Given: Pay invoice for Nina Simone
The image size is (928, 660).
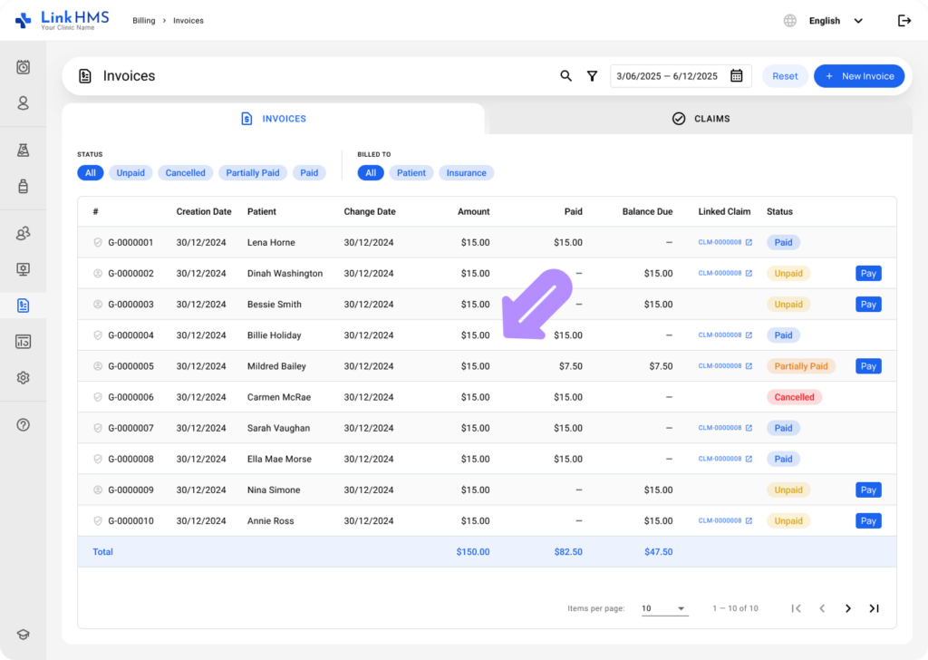Looking at the screenshot, I should 868,490.
